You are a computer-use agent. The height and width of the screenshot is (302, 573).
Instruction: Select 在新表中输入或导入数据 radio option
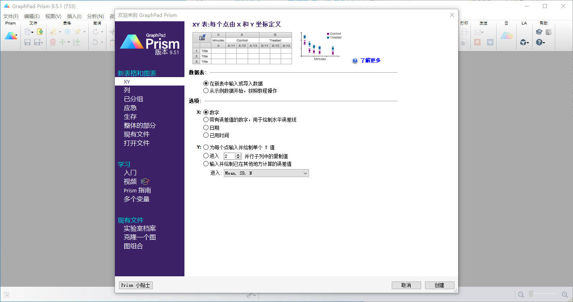click(206, 84)
